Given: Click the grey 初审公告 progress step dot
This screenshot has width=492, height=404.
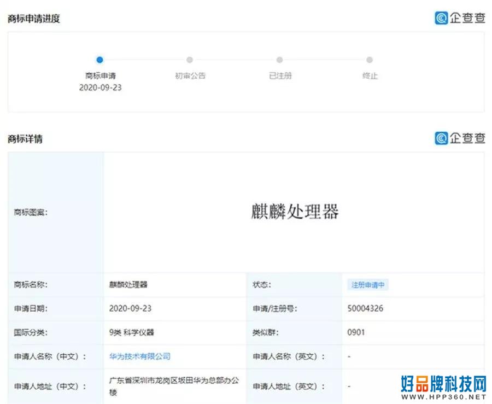Looking at the screenshot, I should click(190, 60).
